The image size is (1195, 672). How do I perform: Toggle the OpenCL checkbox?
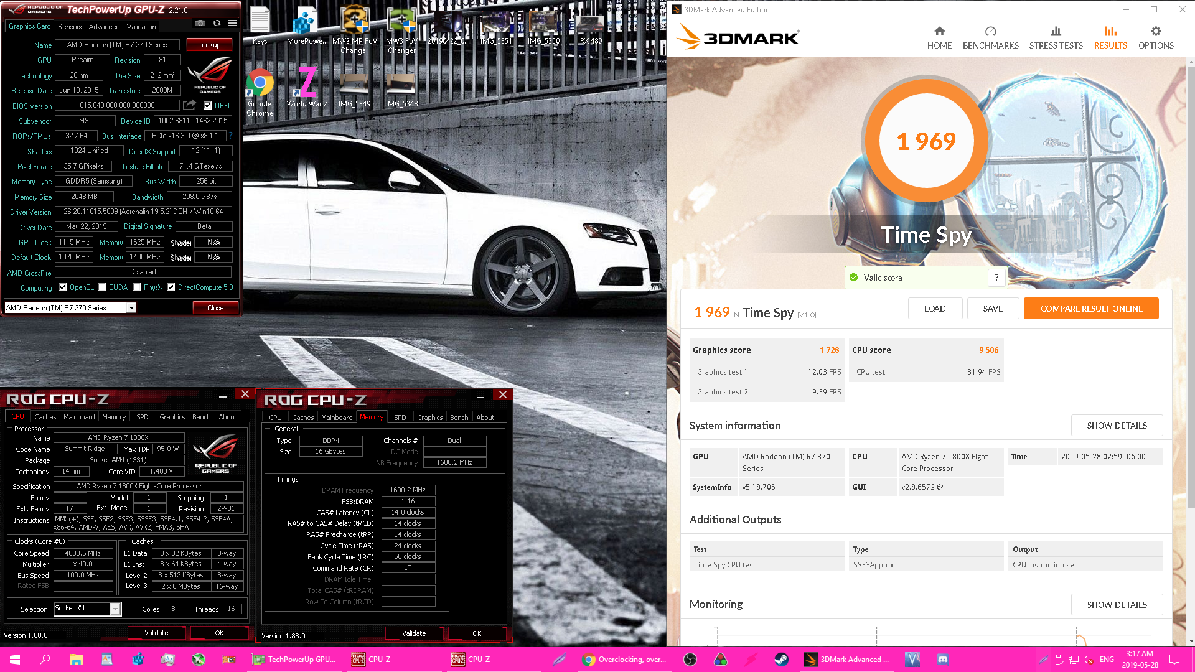click(63, 287)
